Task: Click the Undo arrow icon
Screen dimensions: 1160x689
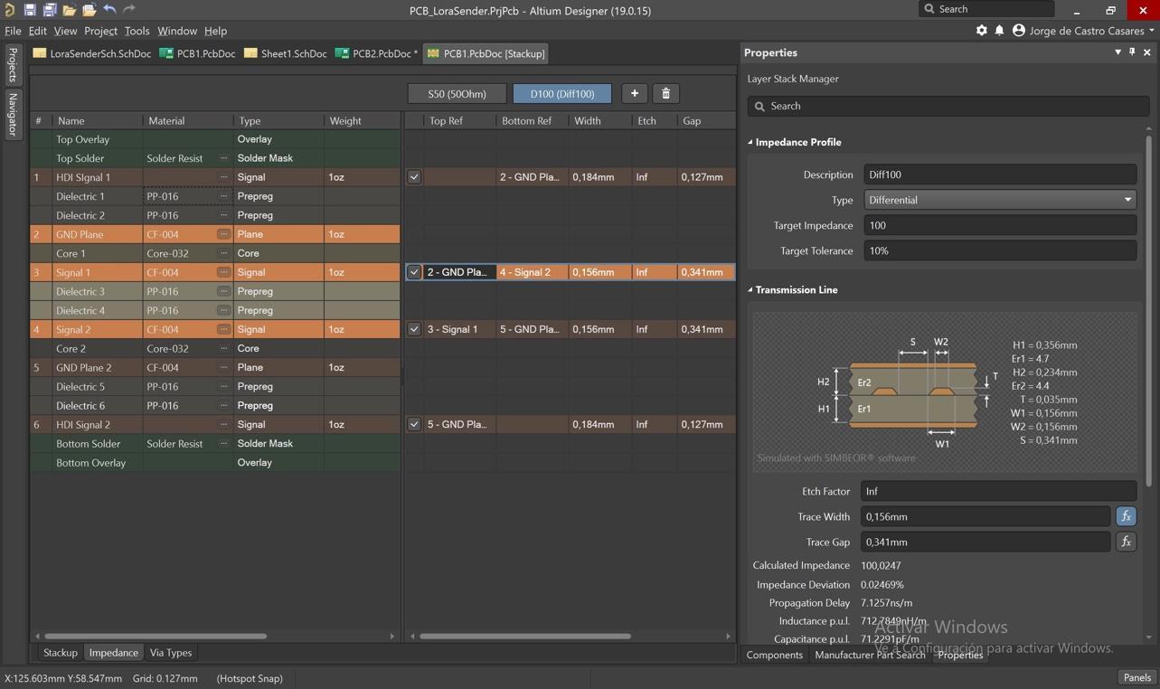Action: [x=109, y=10]
